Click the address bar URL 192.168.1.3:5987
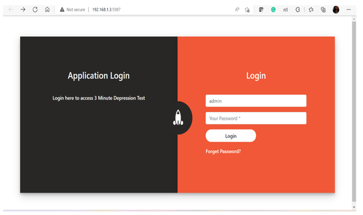This screenshot has width=363, height=215. 106,9
